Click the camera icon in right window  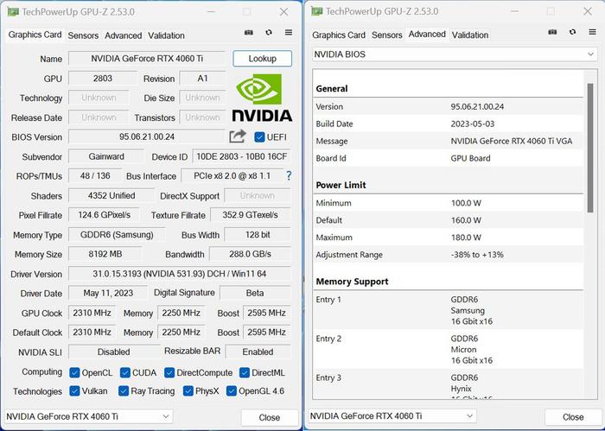coord(552,32)
